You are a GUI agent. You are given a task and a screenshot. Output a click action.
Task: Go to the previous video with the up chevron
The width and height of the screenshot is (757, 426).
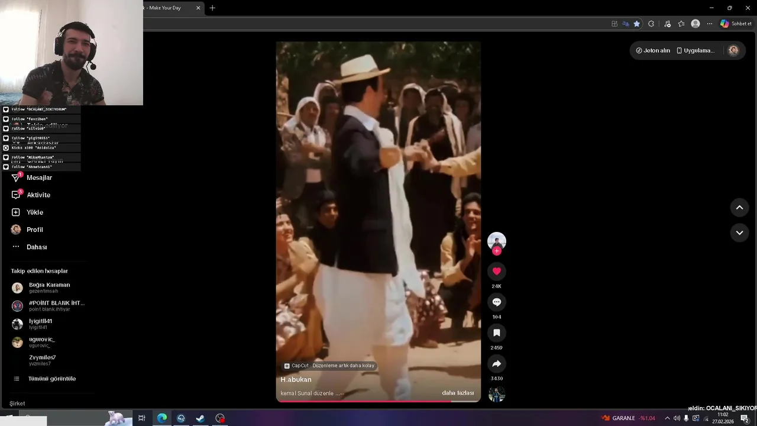point(739,208)
